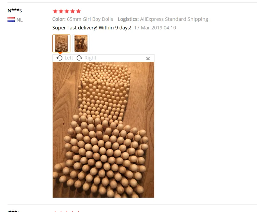Click the fourth red rating star
257x212 pixels.
point(72,11)
